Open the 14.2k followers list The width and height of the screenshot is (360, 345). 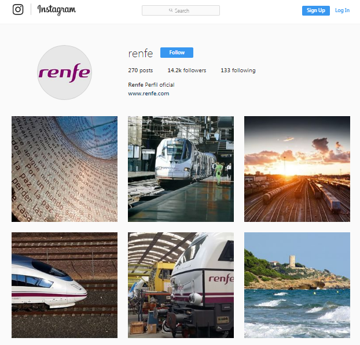pyautogui.click(x=187, y=71)
